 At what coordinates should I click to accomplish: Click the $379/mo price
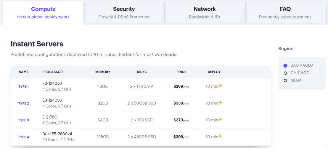181,120
